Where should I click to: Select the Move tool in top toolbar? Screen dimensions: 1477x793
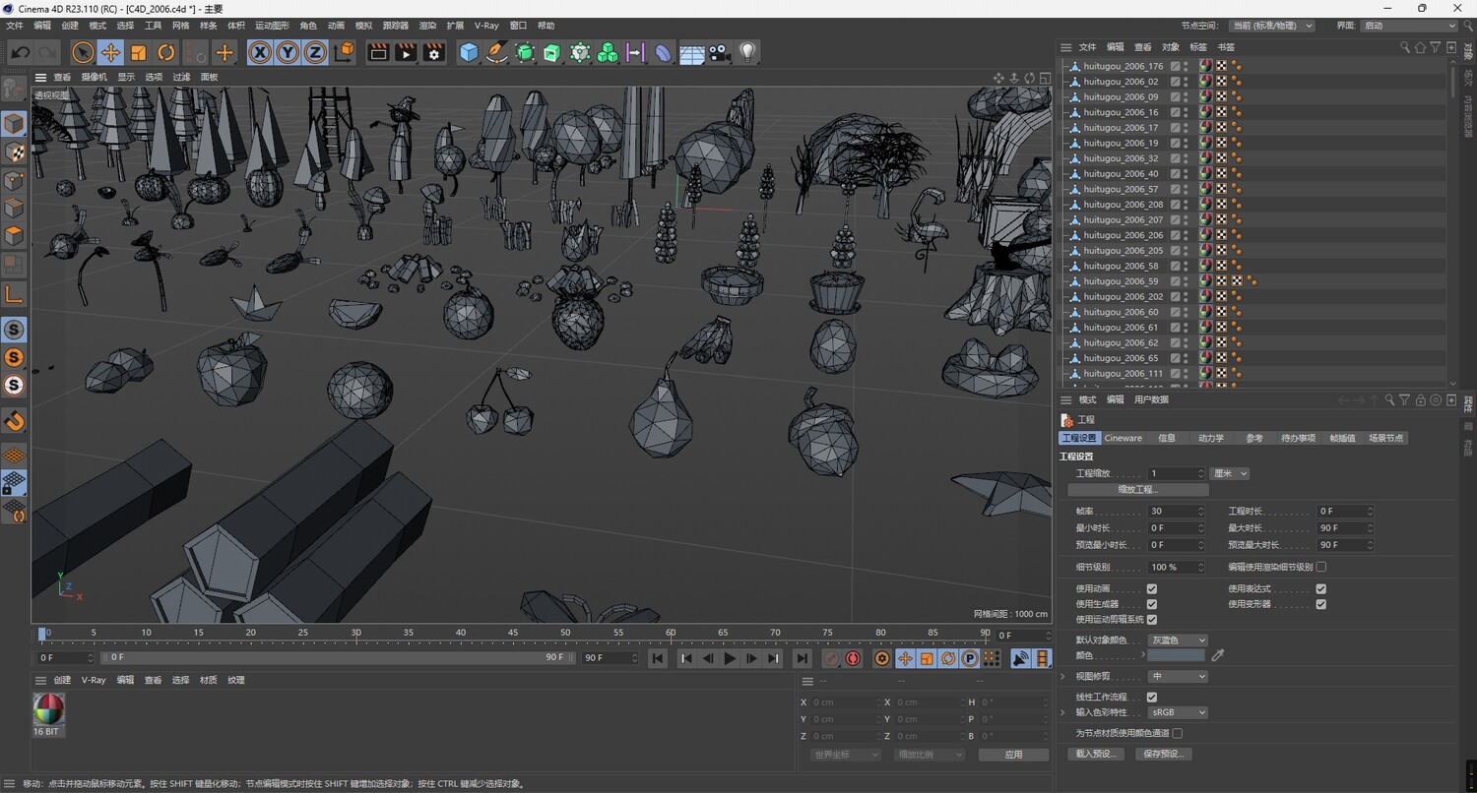coord(110,53)
